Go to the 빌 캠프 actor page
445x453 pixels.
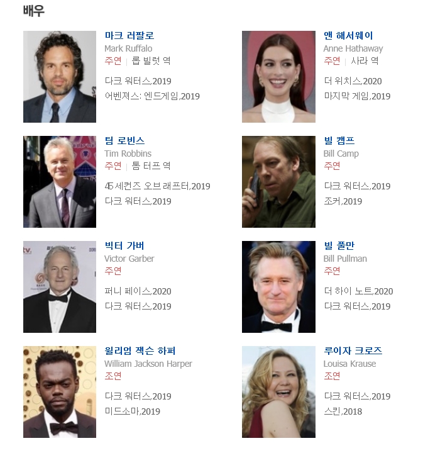point(339,141)
